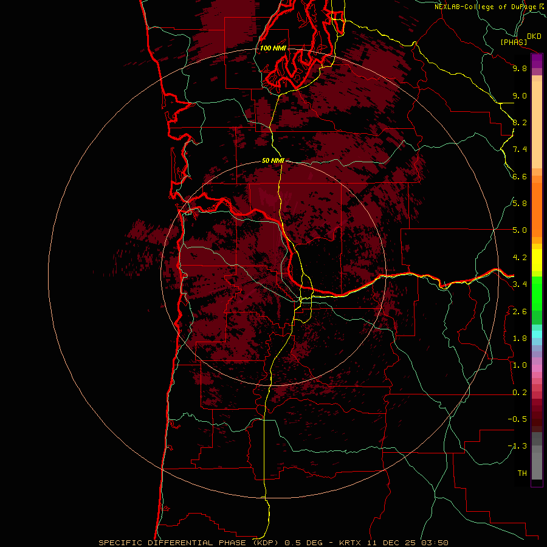Screen dimensions: 547x547
Task: Select the cyan color scale segment
Action: click(537, 334)
